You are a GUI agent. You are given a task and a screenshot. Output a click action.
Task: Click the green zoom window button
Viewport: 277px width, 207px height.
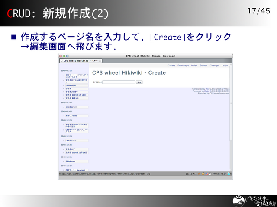(x=67, y=56)
